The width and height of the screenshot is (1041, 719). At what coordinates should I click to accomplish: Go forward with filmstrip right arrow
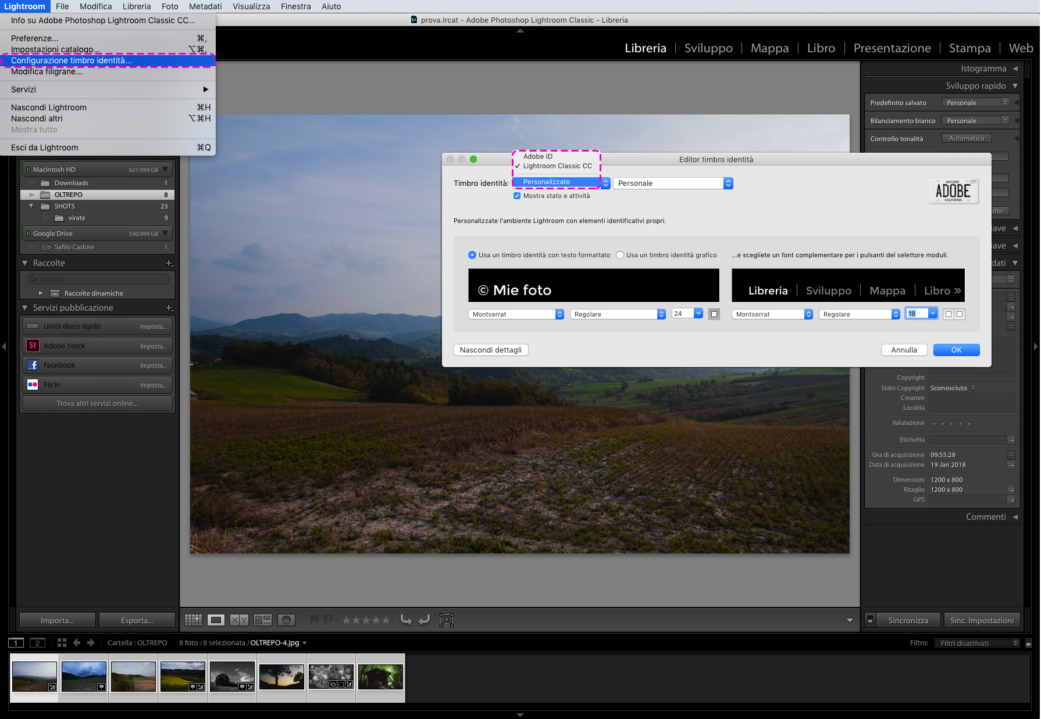point(91,643)
